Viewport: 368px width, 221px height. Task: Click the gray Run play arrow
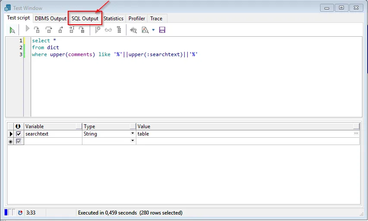point(27,29)
